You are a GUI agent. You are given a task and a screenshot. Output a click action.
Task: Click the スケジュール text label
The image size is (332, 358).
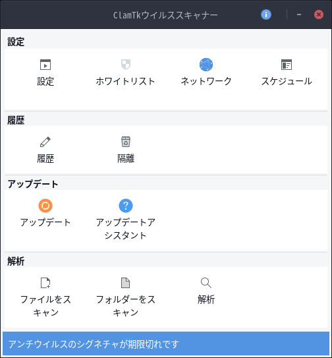tap(287, 81)
